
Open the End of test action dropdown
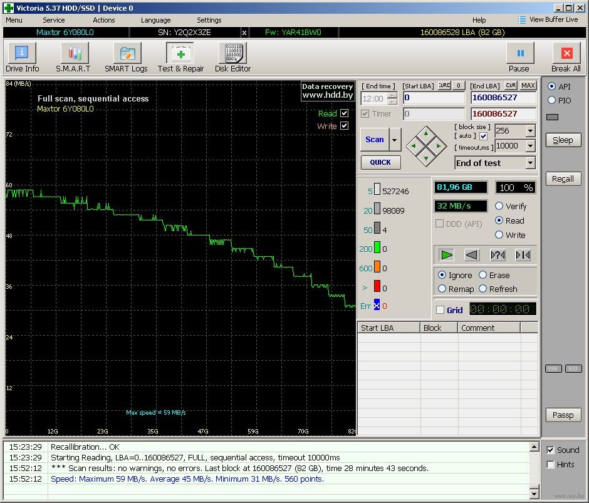coord(530,163)
